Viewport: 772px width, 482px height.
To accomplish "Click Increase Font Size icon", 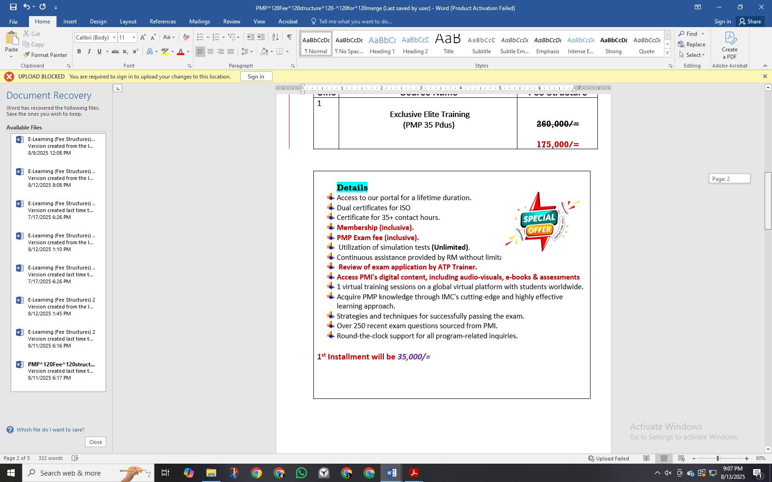I will coord(143,38).
